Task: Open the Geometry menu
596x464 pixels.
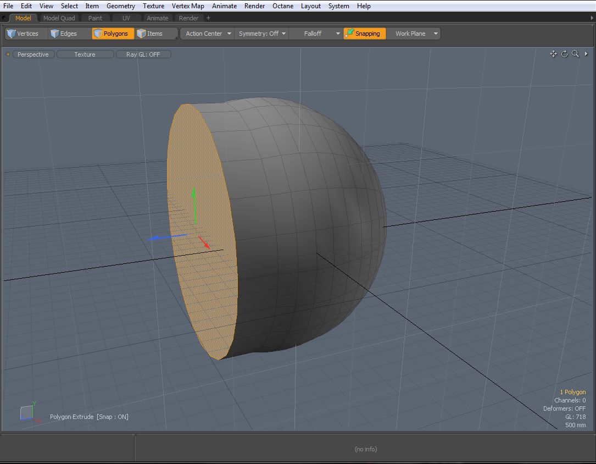Action: (x=120, y=6)
